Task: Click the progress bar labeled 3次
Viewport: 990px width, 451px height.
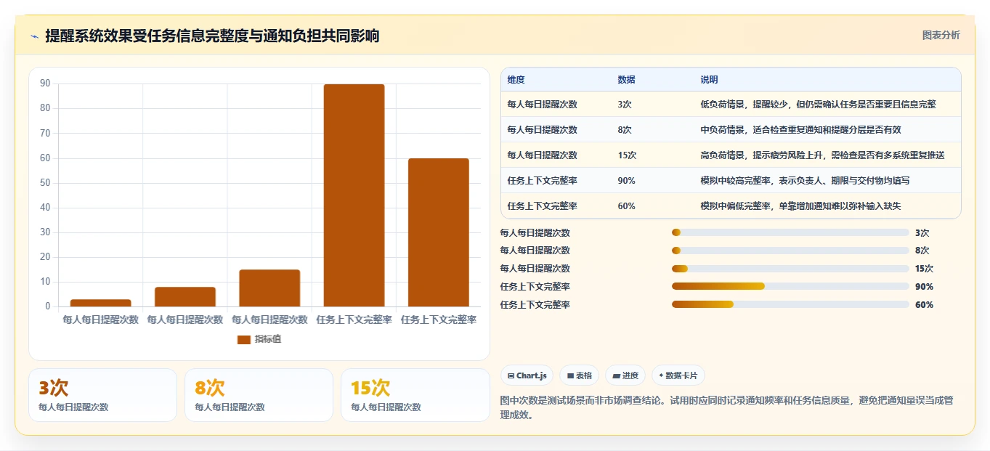Action: (x=790, y=232)
